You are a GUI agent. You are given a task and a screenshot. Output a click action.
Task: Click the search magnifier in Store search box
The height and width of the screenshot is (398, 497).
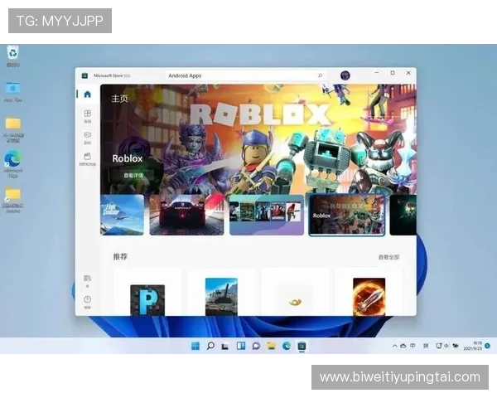tap(320, 75)
